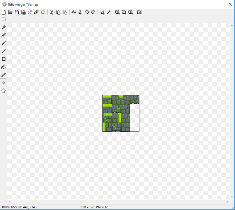Select the Brush tool
Image resolution: width=235 pixels, height=210 pixels.
coord(4,43)
